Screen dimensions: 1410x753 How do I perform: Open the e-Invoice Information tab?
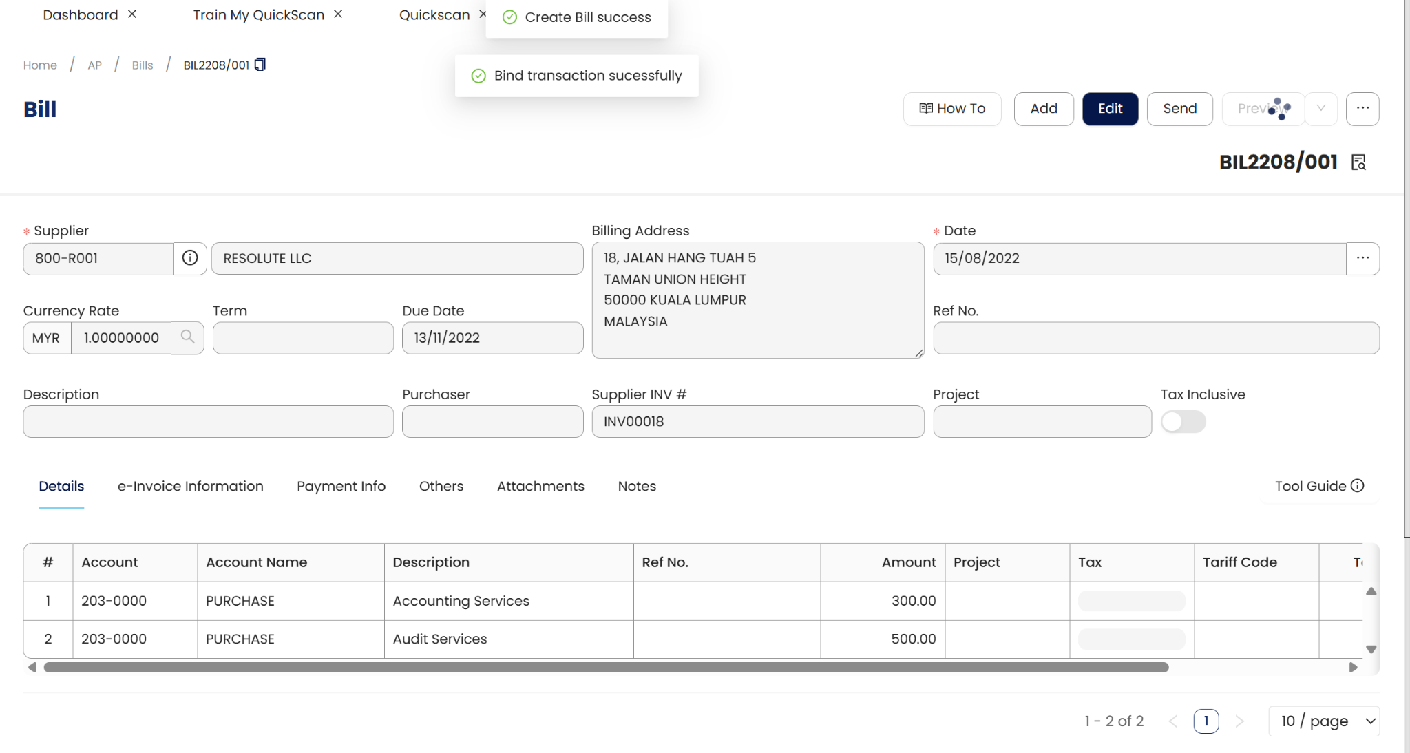pyautogui.click(x=190, y=486)
